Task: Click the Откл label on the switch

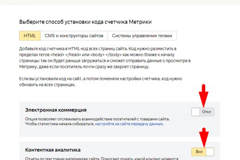Action: pyautogui.click(x=207, y=112)
